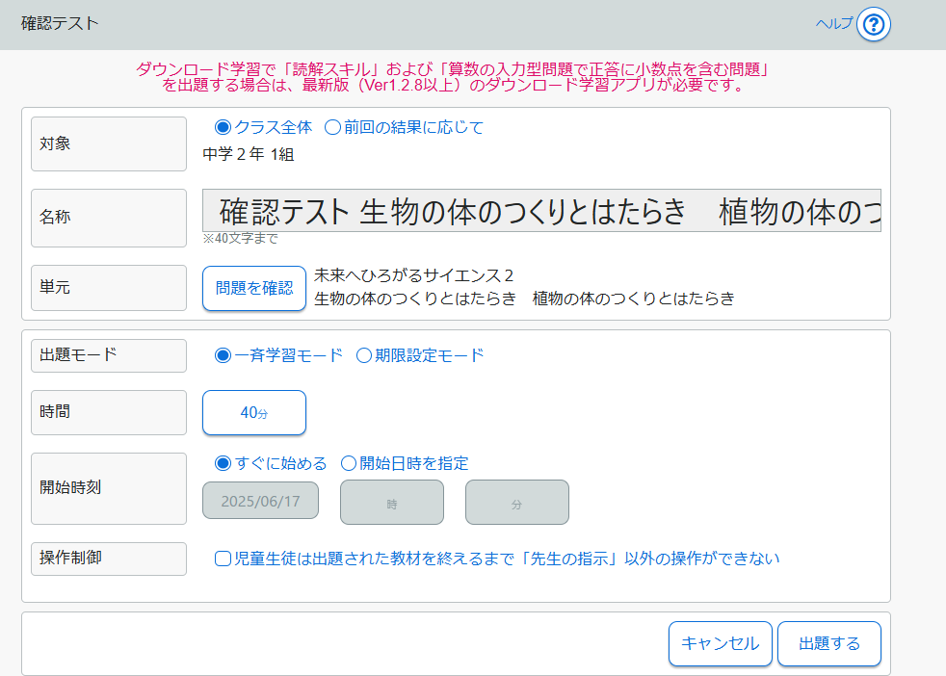Click the 名称 test name input field
This screenshot has width=946, height=676.
541,211
